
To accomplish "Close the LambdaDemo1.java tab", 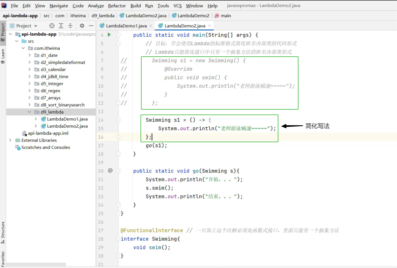I will pos(151,26).
